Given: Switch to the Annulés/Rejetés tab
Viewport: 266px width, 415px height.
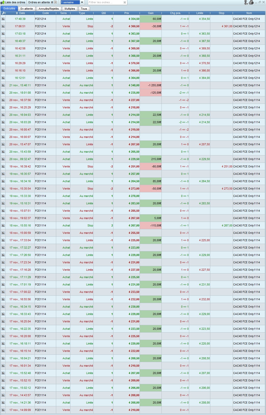Looking at the screenshot, I should pyautogui.click(x=49, y=9).
